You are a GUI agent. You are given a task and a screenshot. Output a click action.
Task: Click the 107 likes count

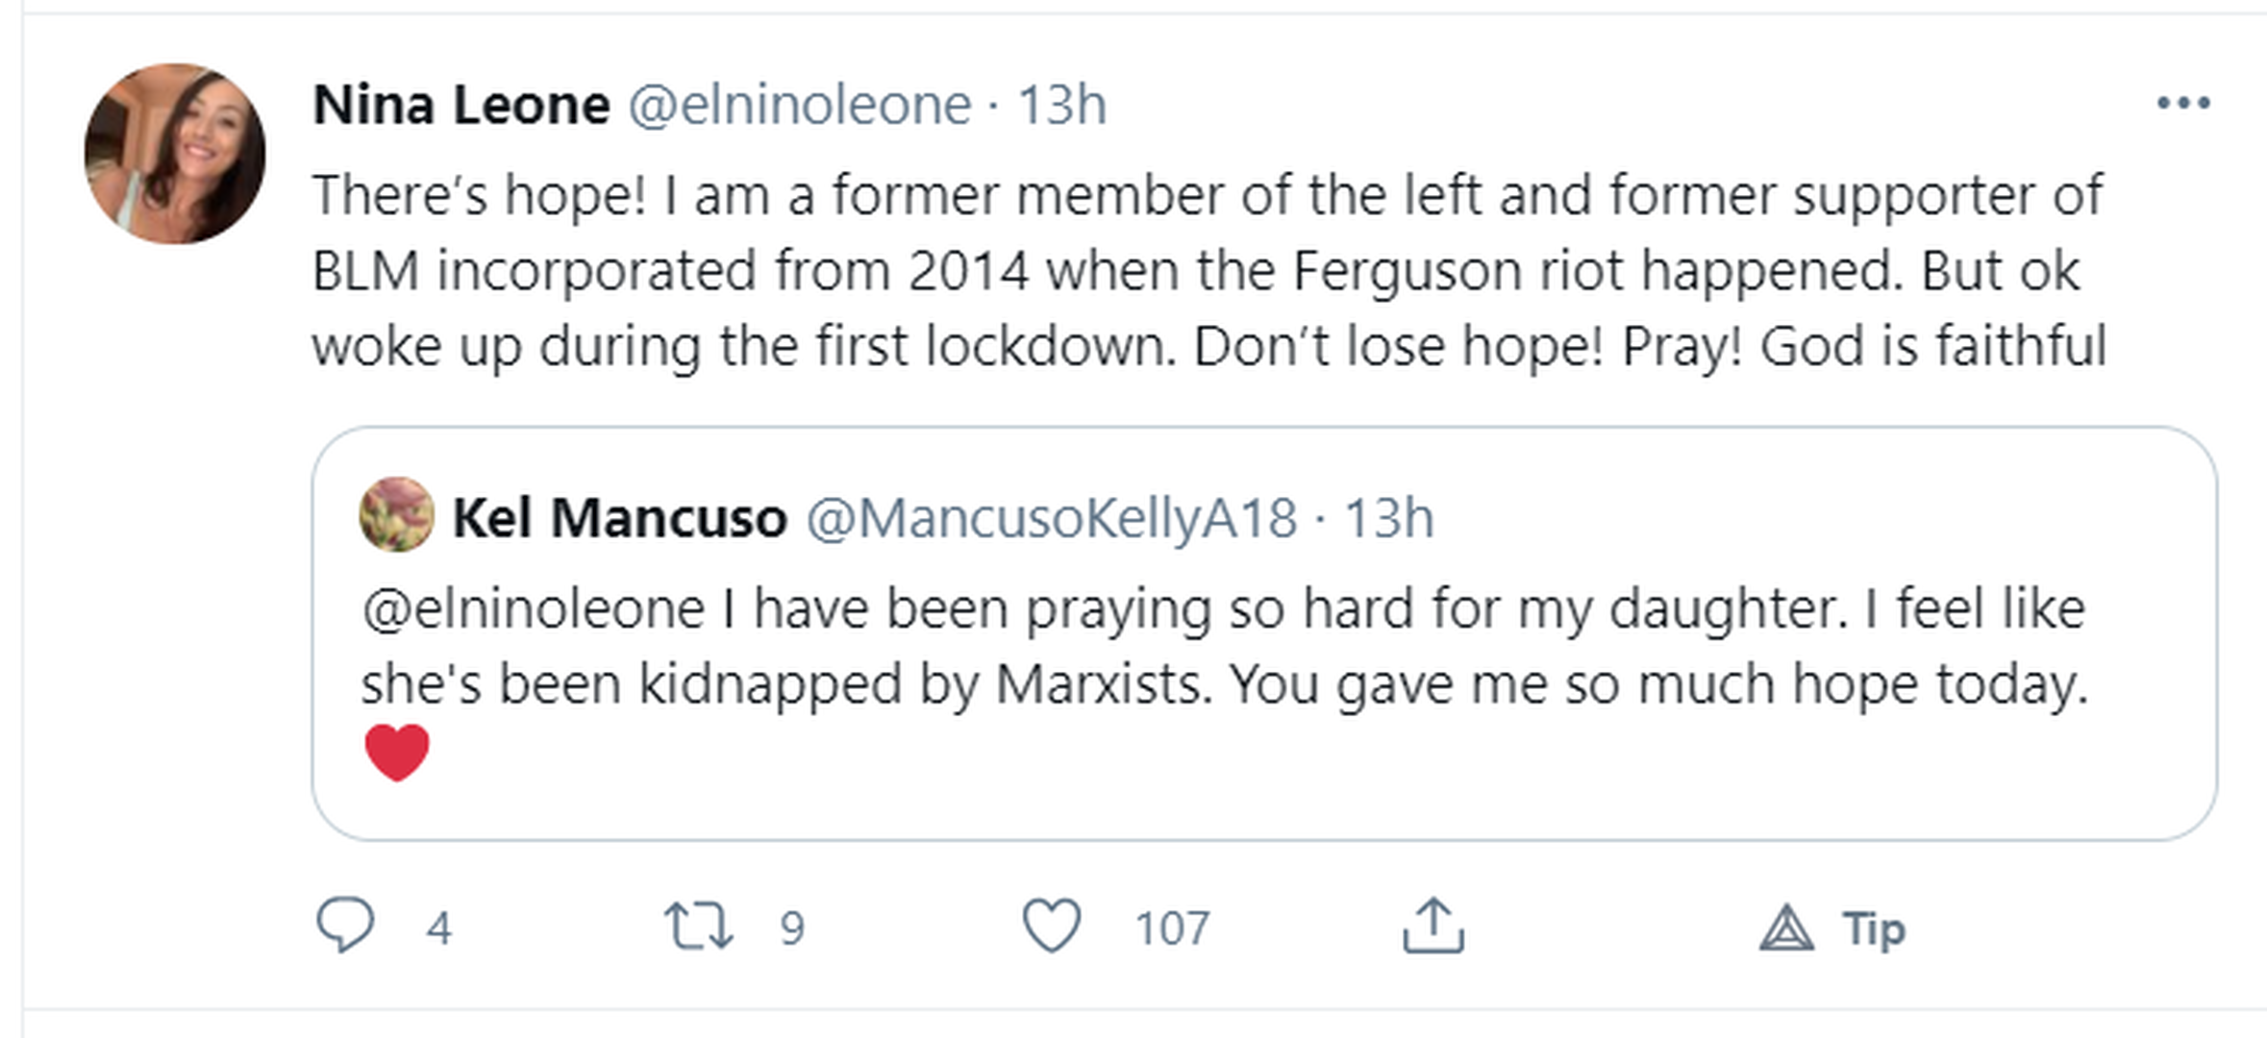click(x=1171, y=928)
